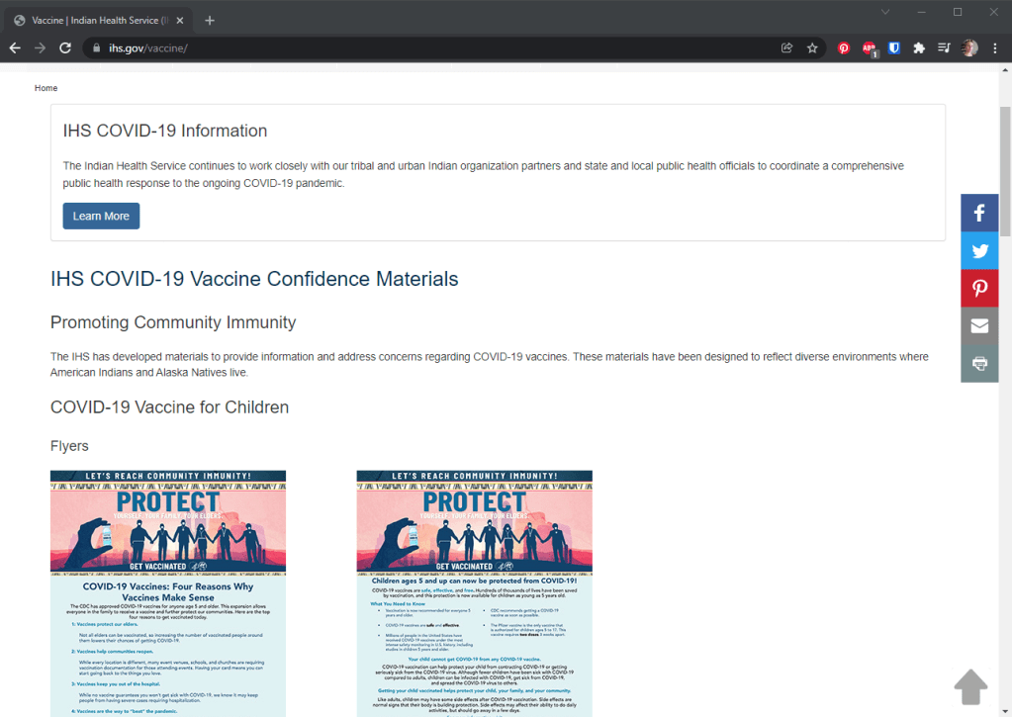Screen dimensions: 1012x717
Task: Click the Twitter share icon
Action: [x=979, y=250]
